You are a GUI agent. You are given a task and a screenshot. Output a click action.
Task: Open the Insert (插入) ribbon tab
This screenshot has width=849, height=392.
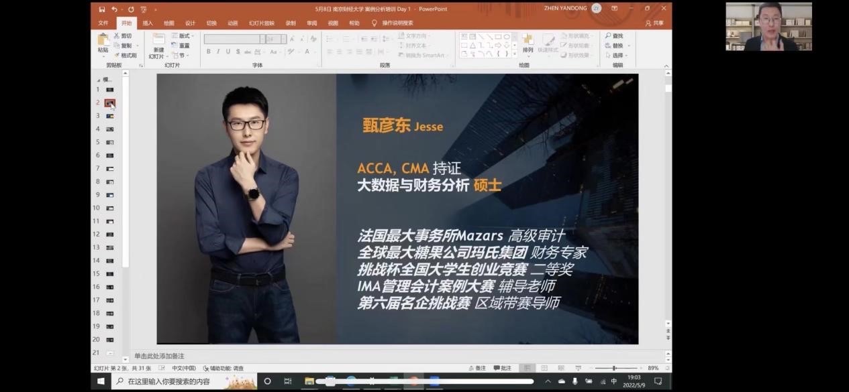point(148,23)
